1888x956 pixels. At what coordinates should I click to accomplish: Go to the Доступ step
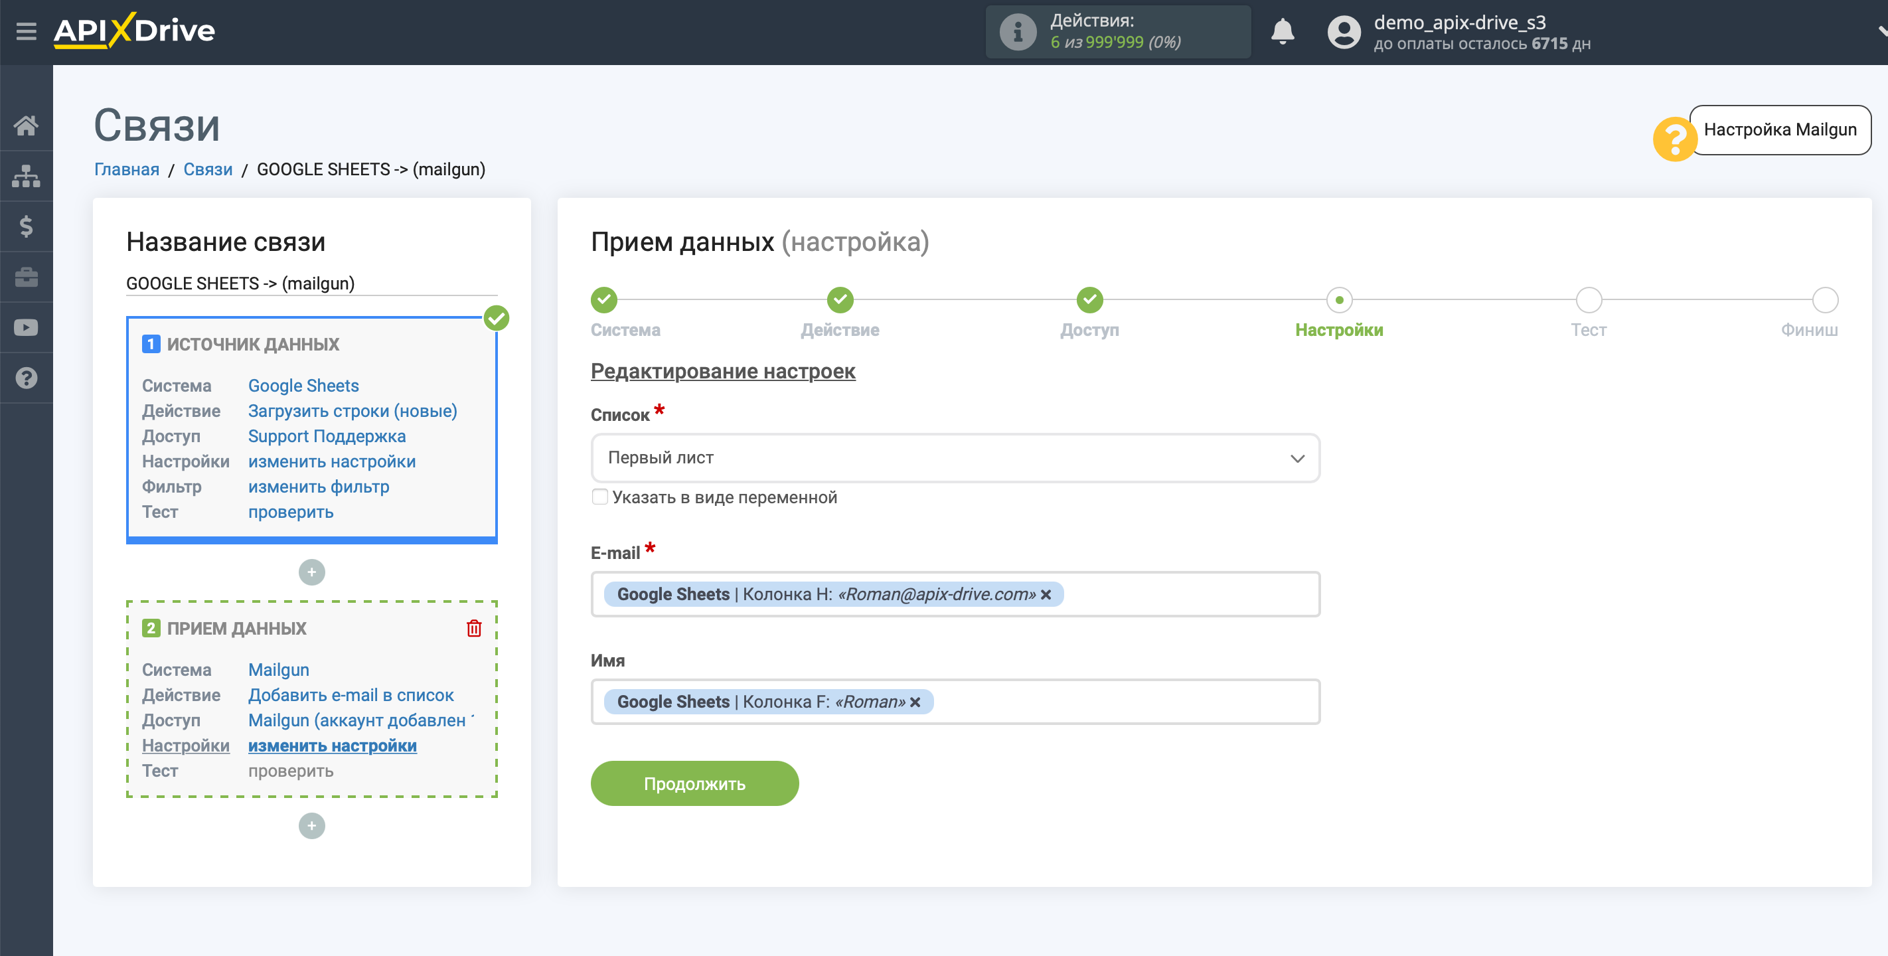tap(1089, 300)
